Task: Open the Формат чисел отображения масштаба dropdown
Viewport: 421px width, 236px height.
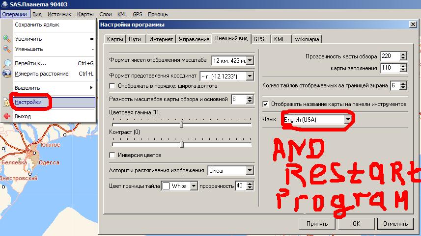Action: point(250,60)
